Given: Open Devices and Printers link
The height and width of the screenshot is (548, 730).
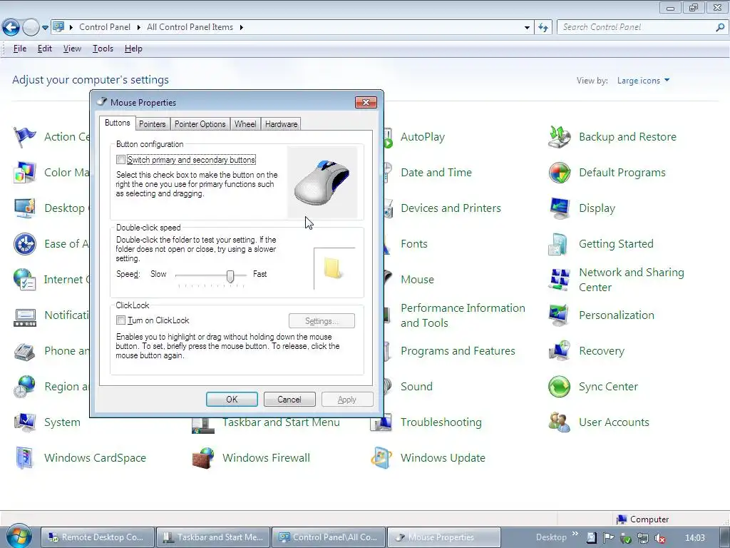Looking at the screenshot, I should click(451, 208).
